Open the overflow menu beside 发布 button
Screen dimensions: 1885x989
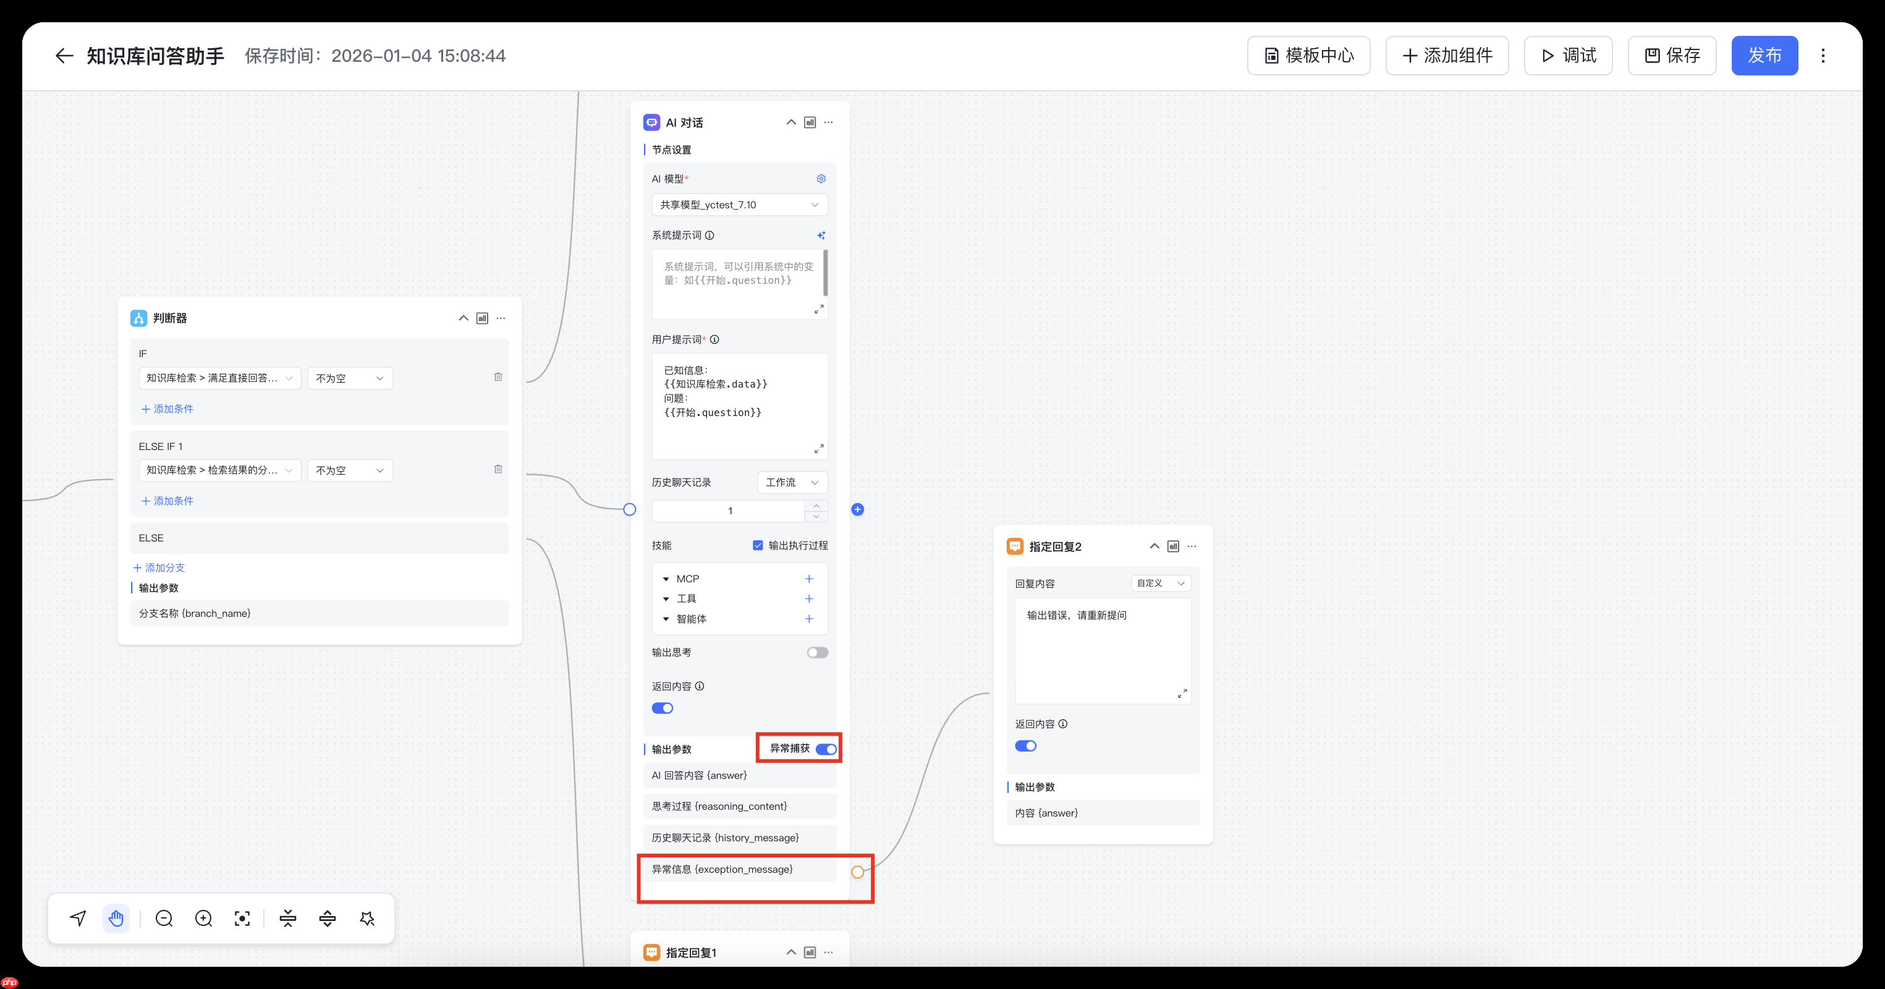coord(1823,56)
